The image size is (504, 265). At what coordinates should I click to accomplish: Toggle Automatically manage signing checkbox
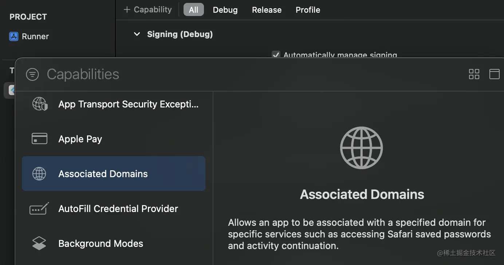[x=276, y=55]
